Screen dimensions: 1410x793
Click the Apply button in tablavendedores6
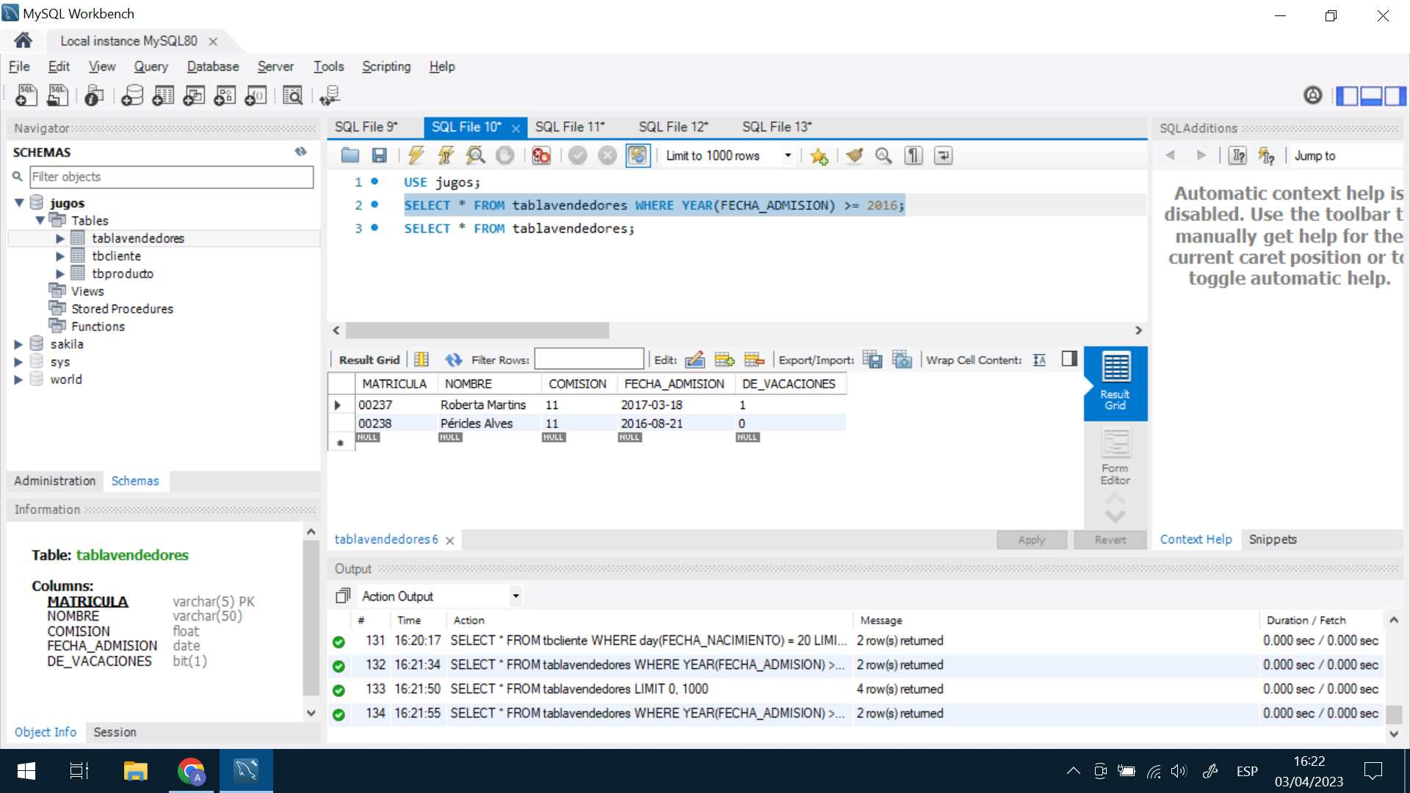click(1030, 540)
